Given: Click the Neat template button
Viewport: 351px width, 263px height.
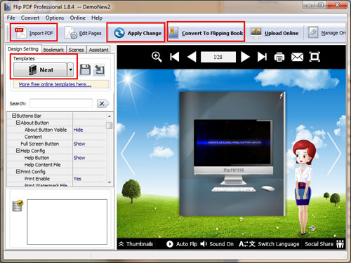Looking at the screenshot, I should click(40, 69).
